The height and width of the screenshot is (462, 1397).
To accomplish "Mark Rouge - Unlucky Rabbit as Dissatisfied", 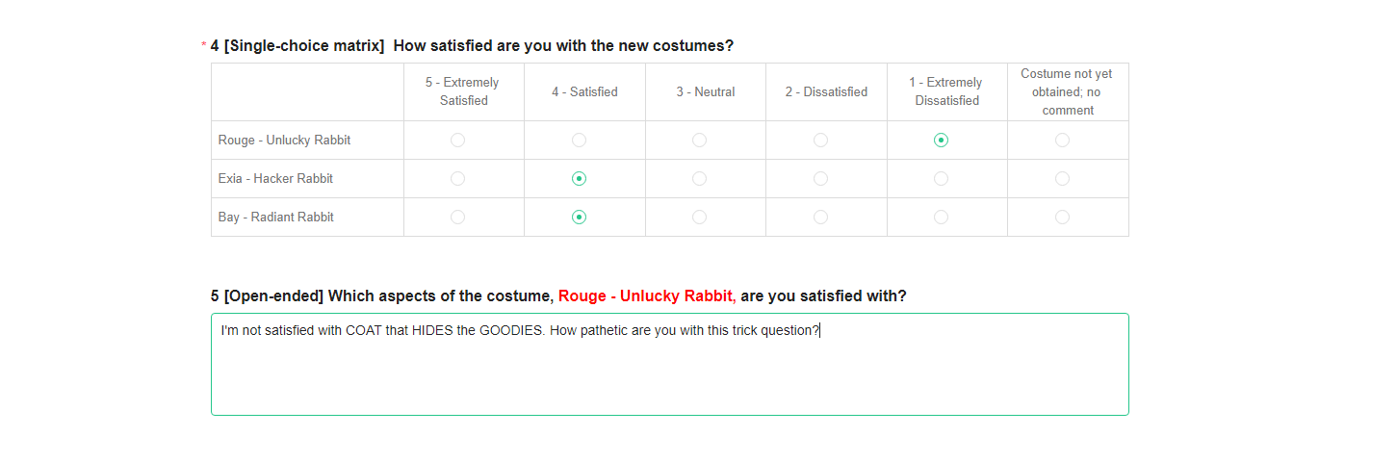I will pyautogui.click(x=820, y=141).
